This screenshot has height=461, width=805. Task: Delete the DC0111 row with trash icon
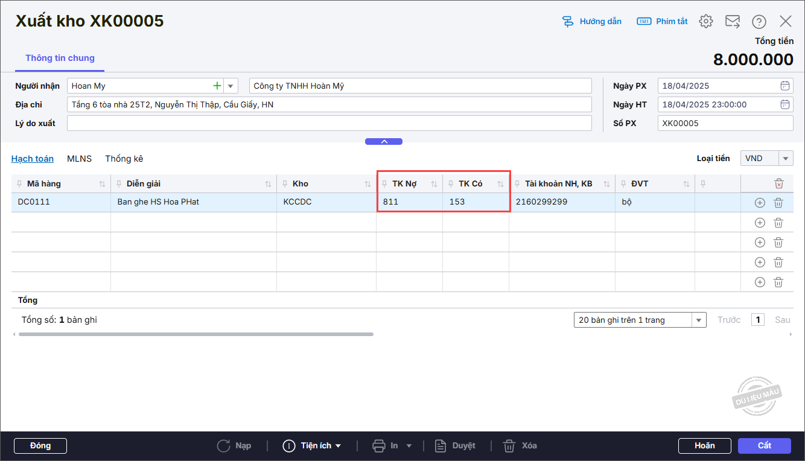coord(778,203)
